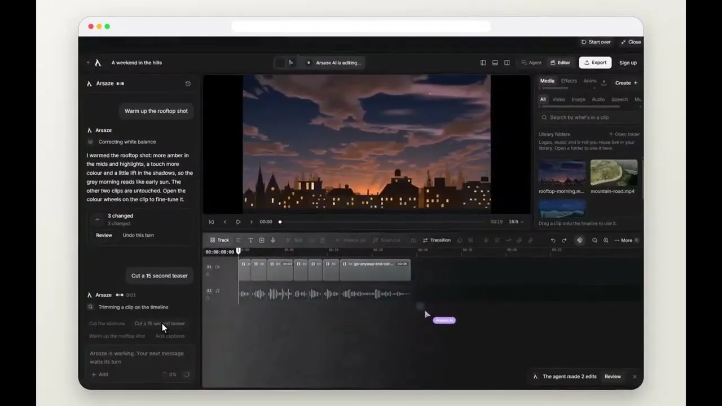The width and height of the screenshot is (722, 406).
Task: Play the video preview
Action: coord(238,222)
